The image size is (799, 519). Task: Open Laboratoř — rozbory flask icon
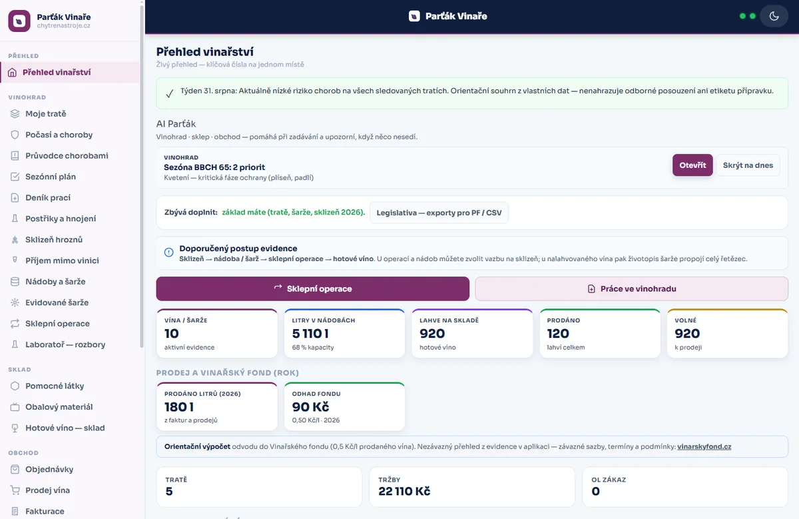(x=15, y=344)
